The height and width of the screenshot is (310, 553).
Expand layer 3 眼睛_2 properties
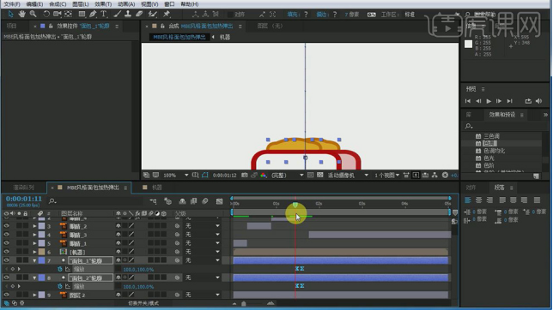click(x=34, y=226)
